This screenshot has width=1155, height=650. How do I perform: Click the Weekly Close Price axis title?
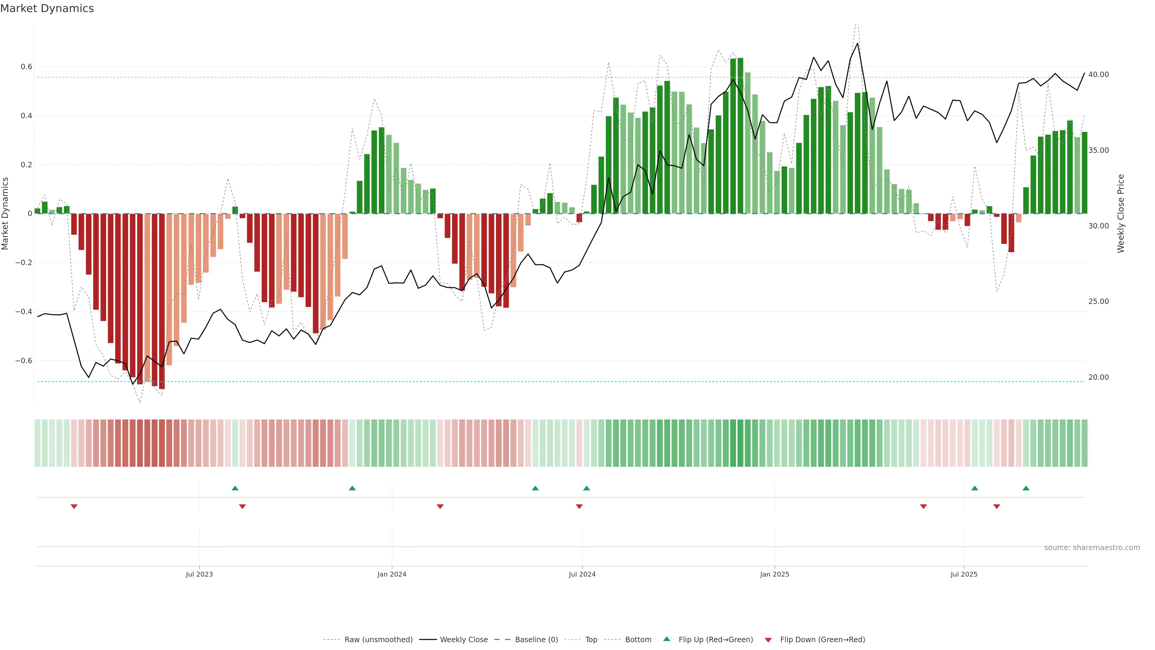[x=1121, y=214]
